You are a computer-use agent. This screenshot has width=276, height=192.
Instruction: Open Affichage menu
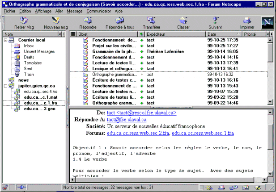click(43, 11)
